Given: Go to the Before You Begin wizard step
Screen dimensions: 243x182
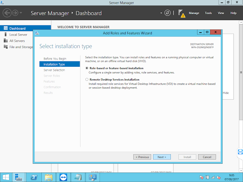Looking at the screenshot, I should [55, 59].
